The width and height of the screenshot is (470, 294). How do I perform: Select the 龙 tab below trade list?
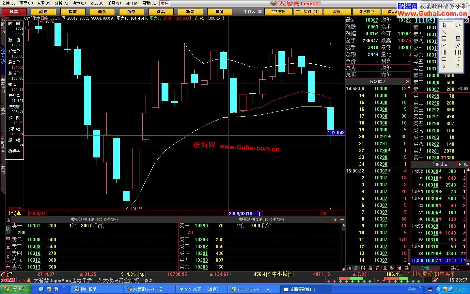click(x=384, y=268)
